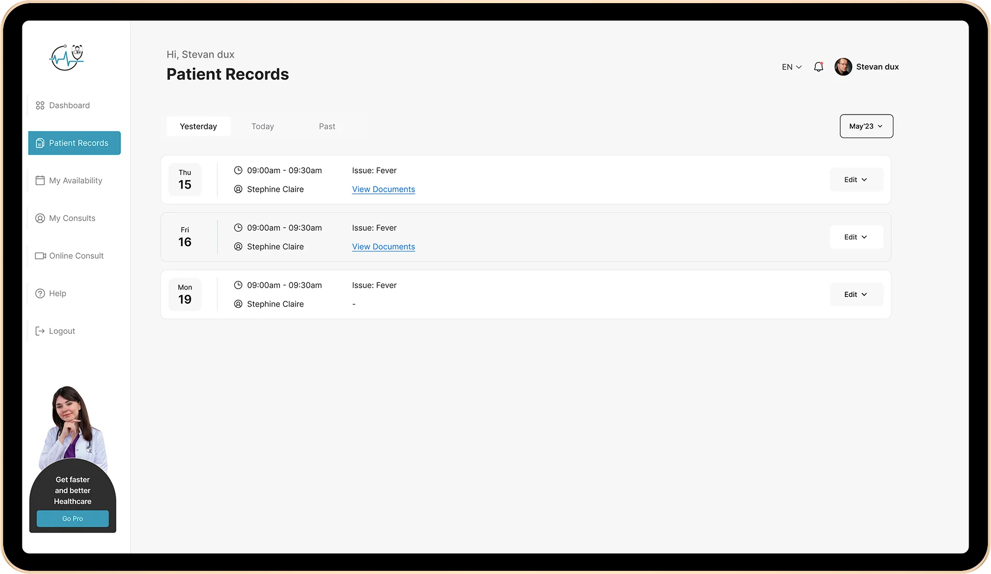Switch to the Today tab

(x=262, y=127)
